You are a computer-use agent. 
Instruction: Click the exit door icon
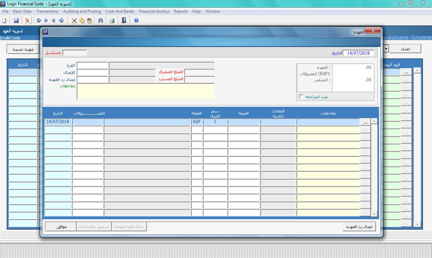click(x=124, y=21)
